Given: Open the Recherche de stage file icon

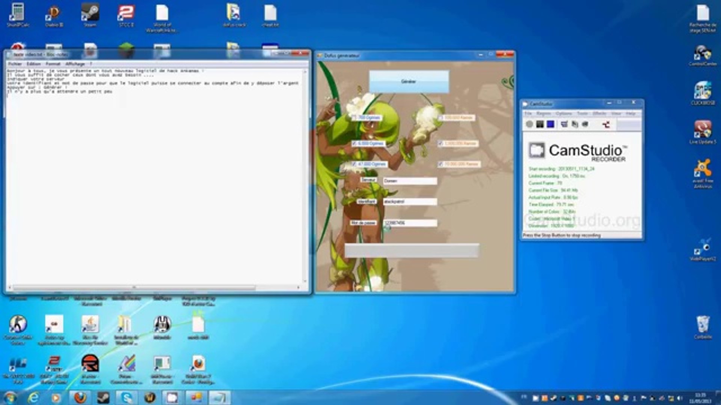Looking at the screenshot, I should pyautogui.click(x=703, y=19).
